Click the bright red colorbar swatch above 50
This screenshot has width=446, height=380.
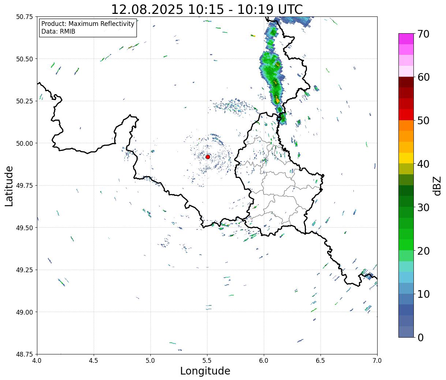[x=406, y=115]
